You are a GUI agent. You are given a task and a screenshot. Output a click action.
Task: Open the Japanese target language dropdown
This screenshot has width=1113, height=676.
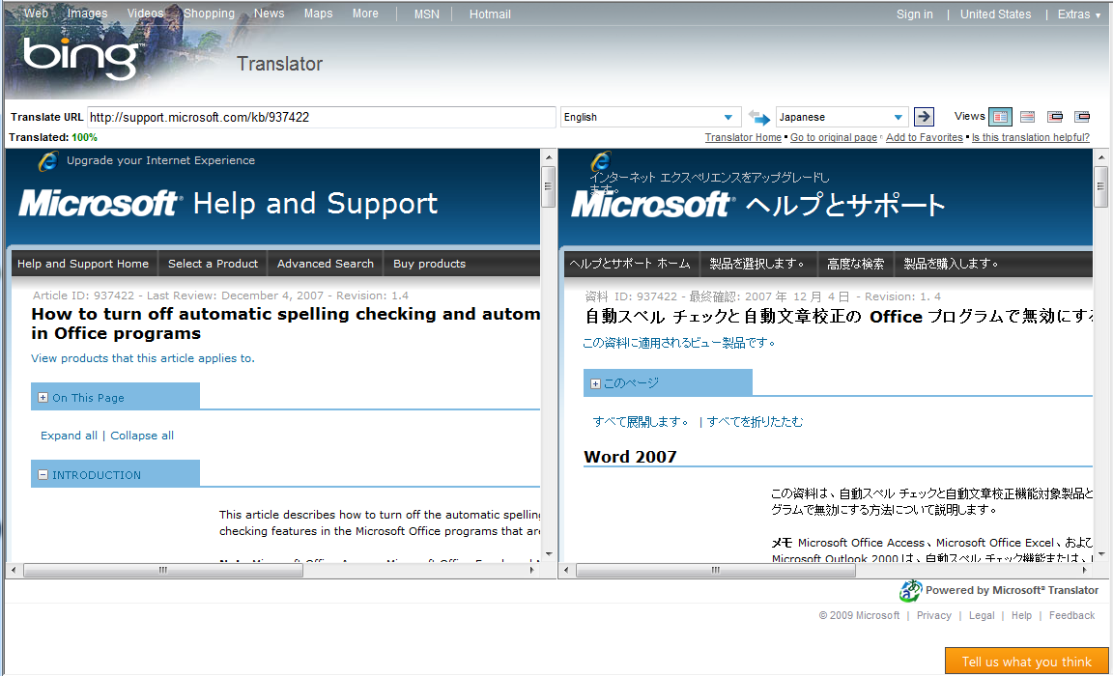(842, 117)
